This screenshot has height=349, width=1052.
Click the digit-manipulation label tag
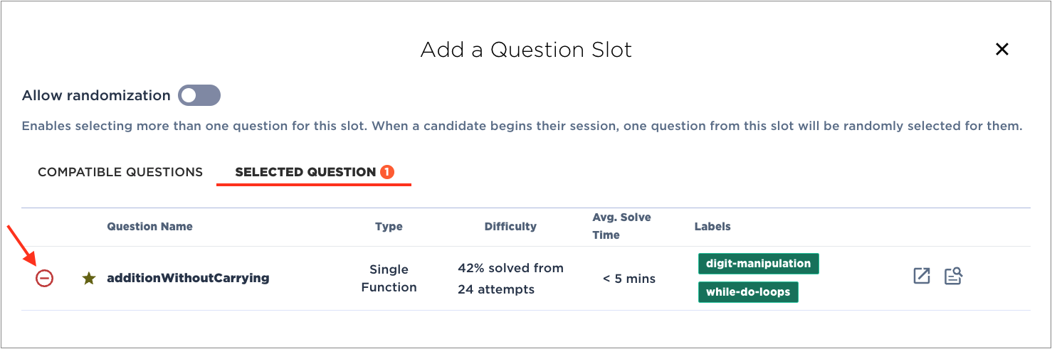point(759,264)
